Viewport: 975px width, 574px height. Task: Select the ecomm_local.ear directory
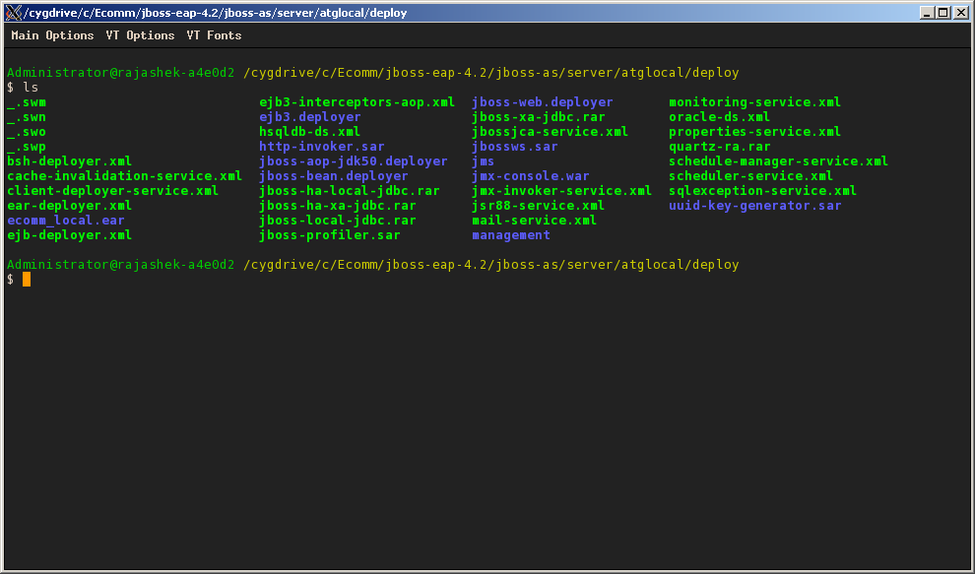[x=66, y=221]
